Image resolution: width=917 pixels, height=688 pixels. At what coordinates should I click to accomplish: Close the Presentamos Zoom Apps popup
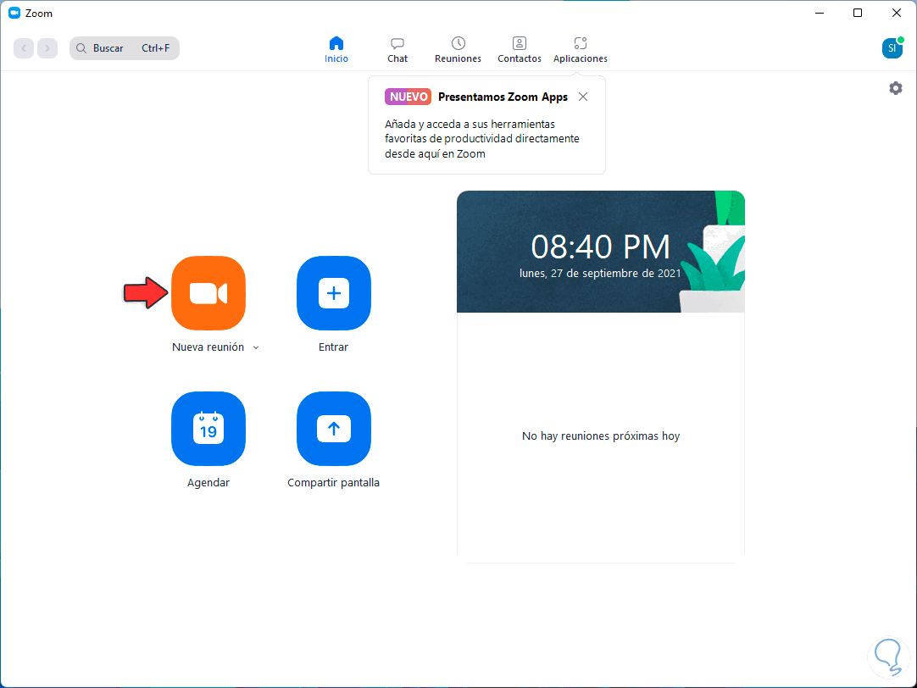(583, 97)
